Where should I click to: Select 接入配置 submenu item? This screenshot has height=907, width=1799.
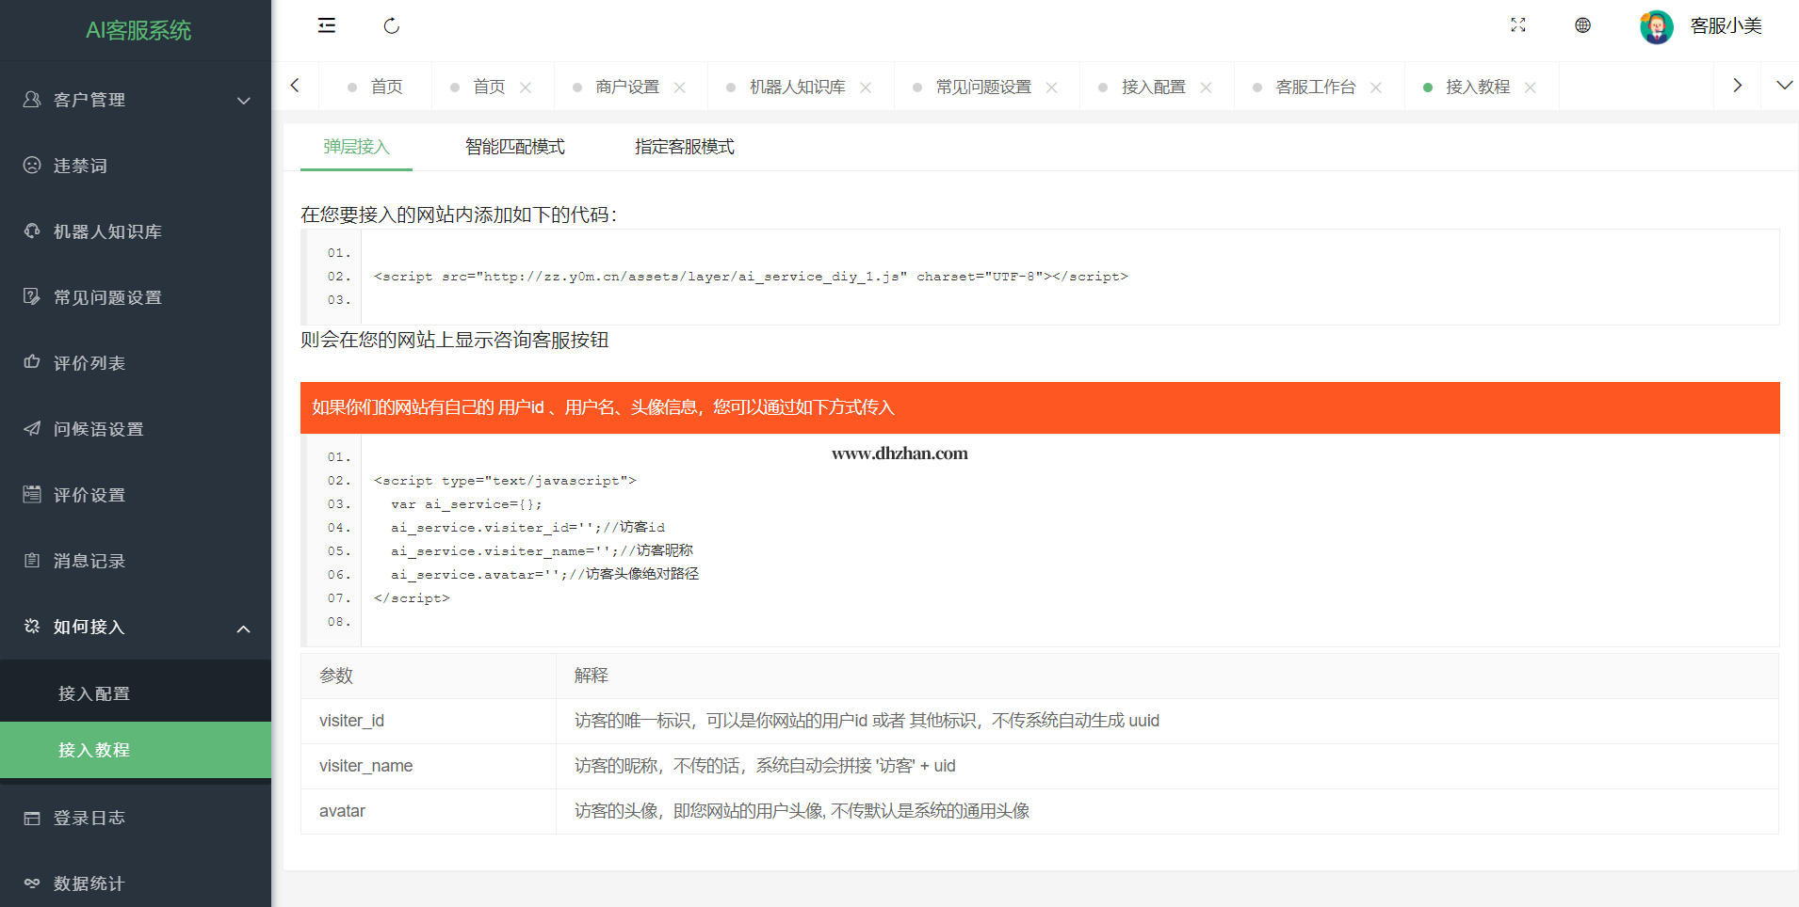[94, 693]
